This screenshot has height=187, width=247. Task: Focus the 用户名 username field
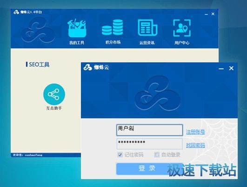(x=149, y=130)
